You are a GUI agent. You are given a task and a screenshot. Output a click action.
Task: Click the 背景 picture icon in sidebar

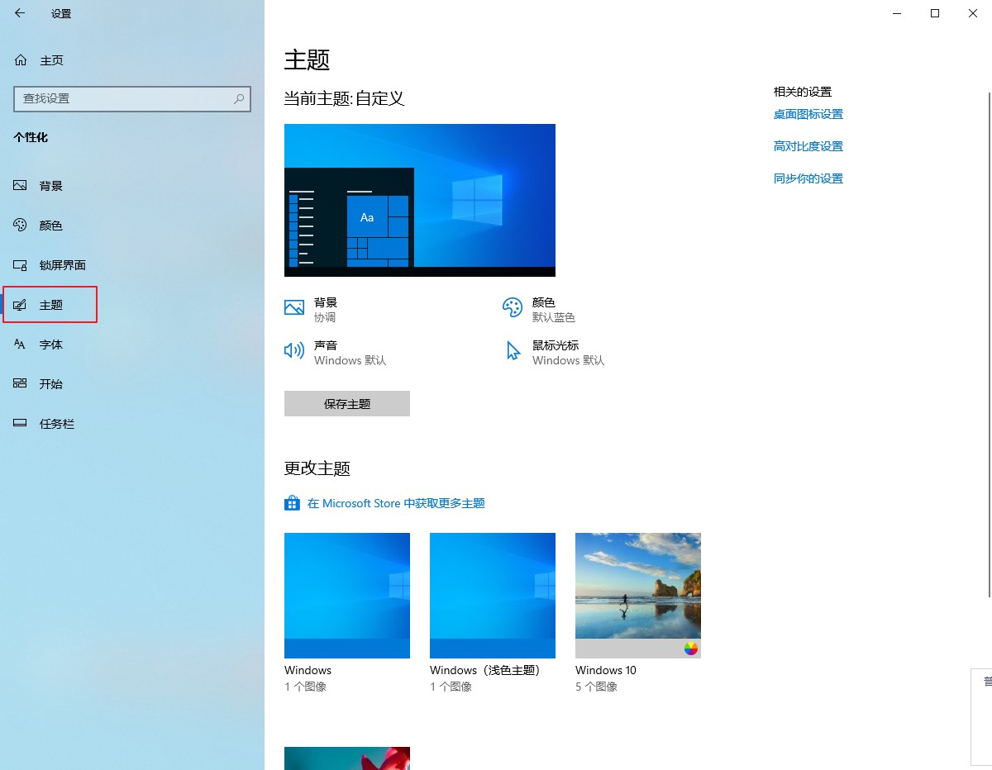[21, 186]
